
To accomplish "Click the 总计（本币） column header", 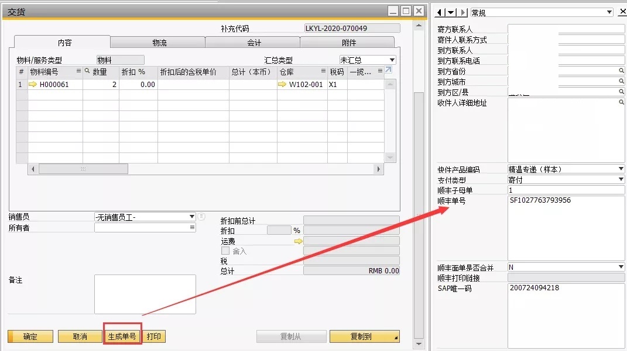I will [253, 72].
